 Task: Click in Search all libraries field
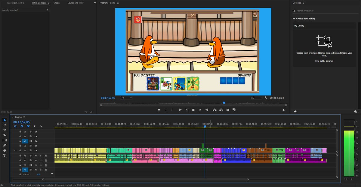[325, 11]
